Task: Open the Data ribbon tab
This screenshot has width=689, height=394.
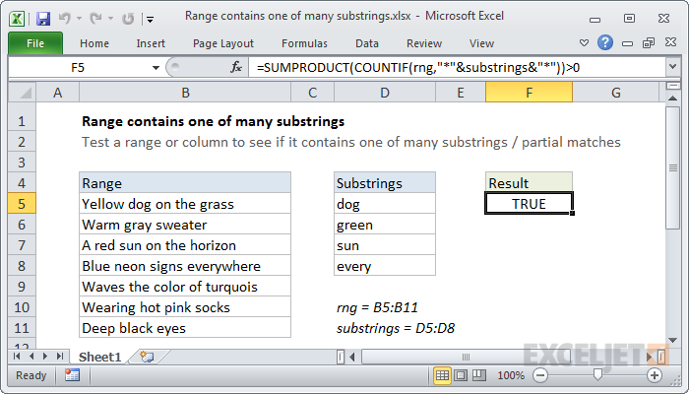Action: click(x=366, y=43)
